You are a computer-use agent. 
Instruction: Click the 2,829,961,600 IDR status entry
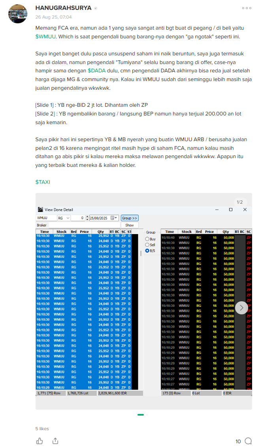pyautogui.click(x=120, y=393)
